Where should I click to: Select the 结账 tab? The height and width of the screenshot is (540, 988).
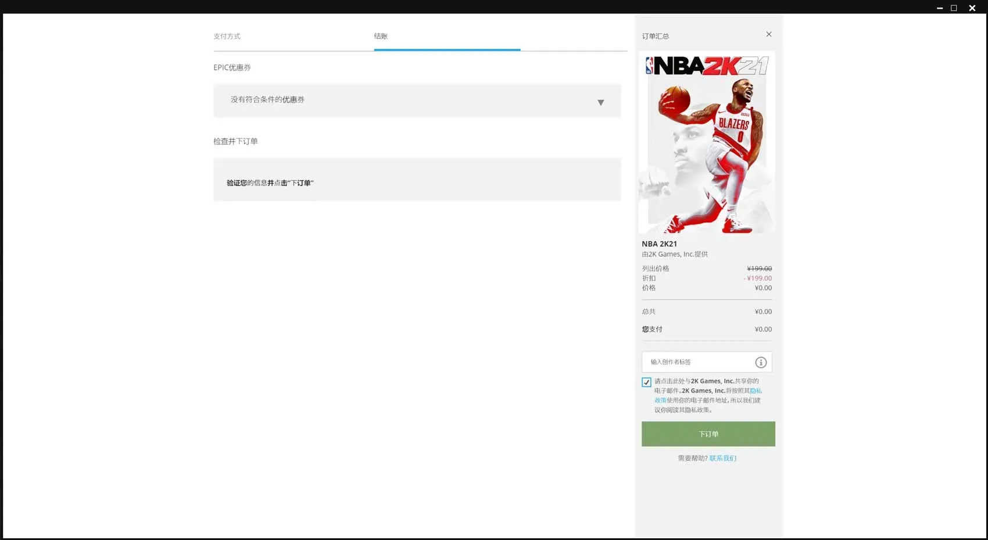click(x=381, y=36)
